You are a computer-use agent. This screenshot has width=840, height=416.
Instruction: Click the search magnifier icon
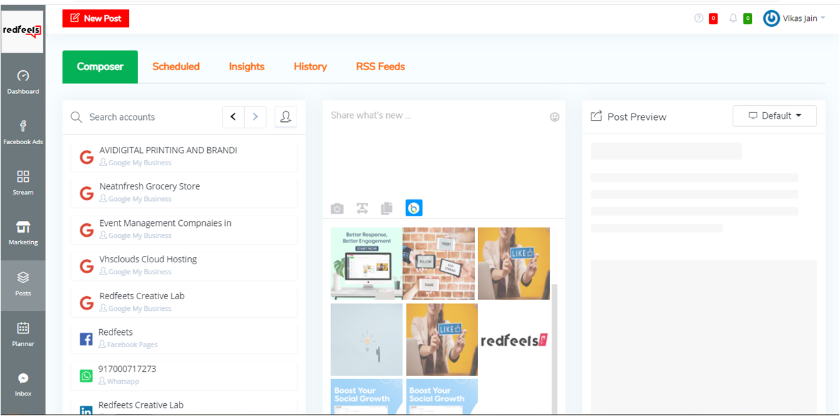(77, 117)
